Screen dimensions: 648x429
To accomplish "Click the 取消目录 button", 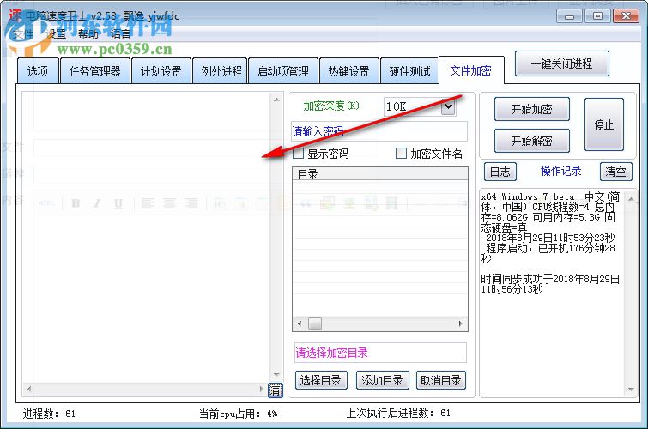I will coord(441,380).
